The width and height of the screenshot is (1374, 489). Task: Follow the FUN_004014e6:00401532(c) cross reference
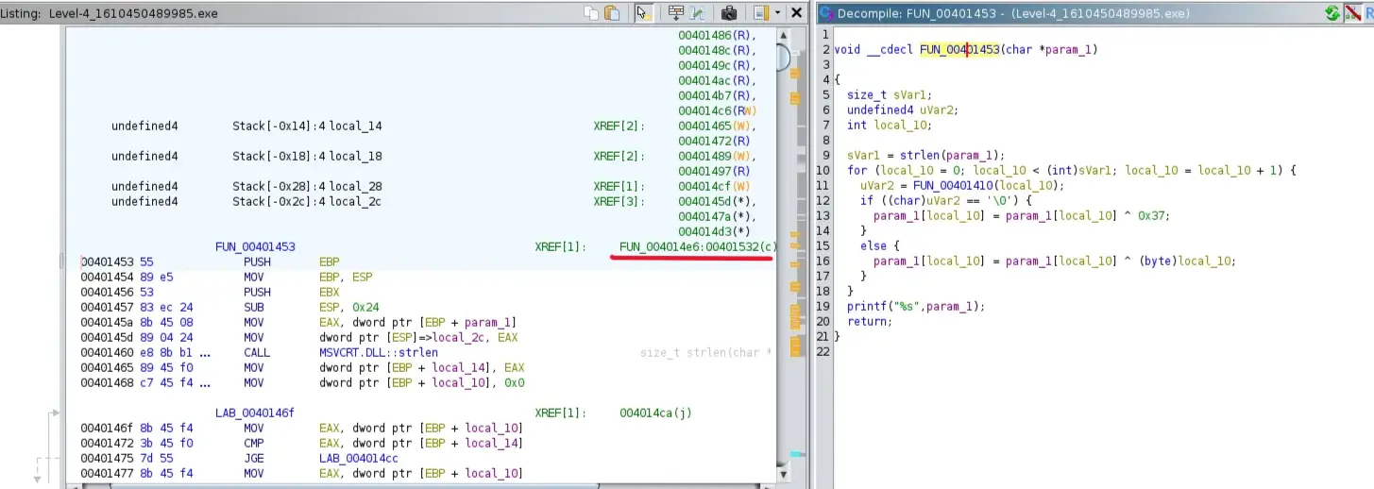(x=697, y=246)
